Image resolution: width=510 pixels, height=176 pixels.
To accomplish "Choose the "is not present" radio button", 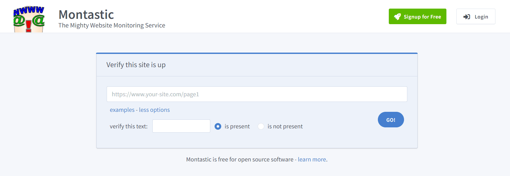I will click(x=261, y=126).
